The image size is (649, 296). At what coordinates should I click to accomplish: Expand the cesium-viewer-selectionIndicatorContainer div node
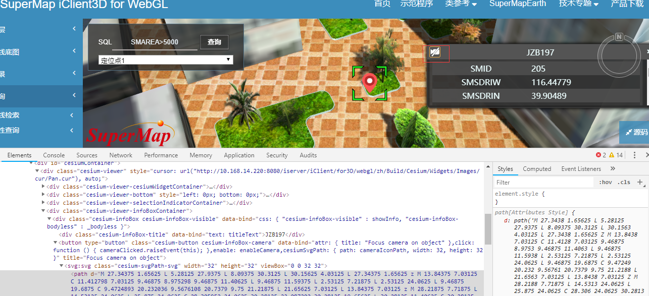pyautogui.click(x=43, y=203)
